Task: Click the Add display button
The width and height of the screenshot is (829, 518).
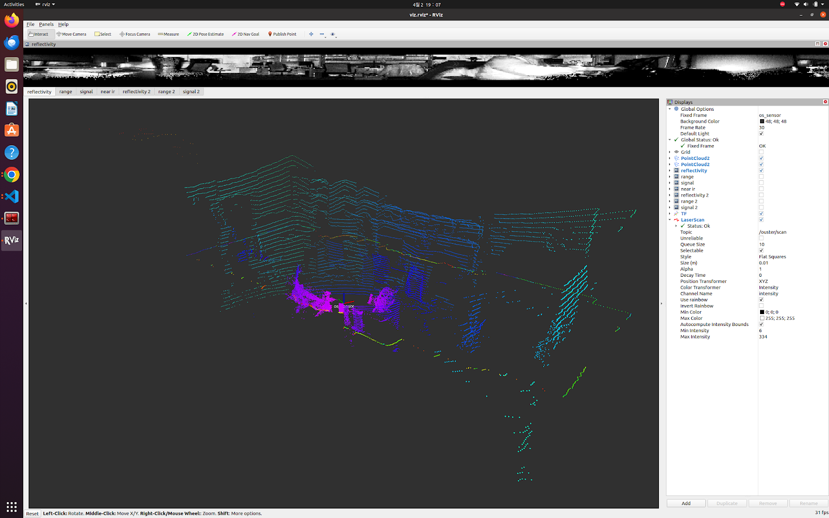Action: 686,503
